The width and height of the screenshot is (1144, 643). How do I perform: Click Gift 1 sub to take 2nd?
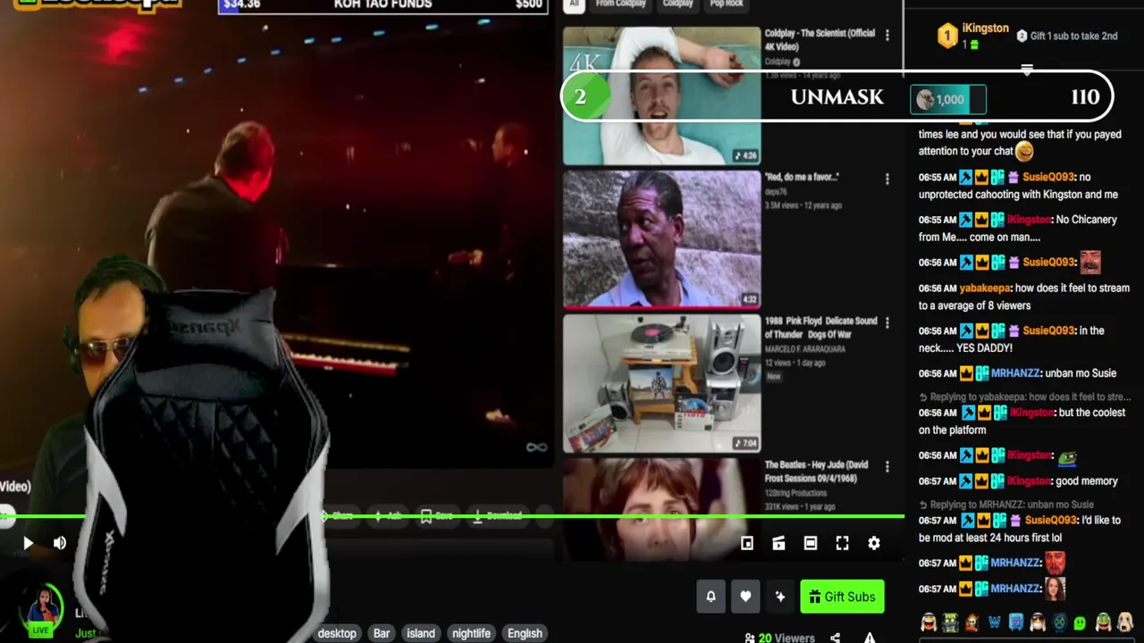(1067, 36)
